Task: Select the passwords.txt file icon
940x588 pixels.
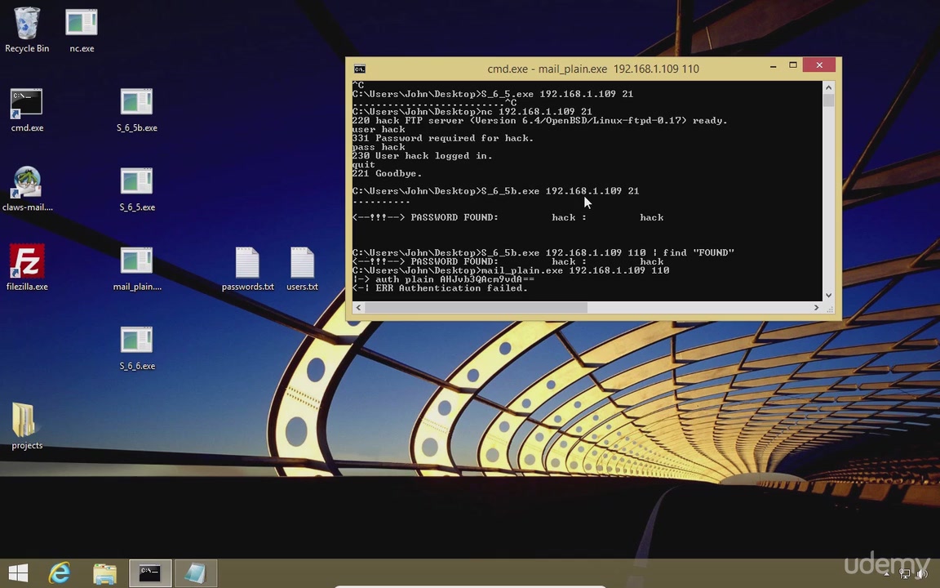Action: pos(247,268)
